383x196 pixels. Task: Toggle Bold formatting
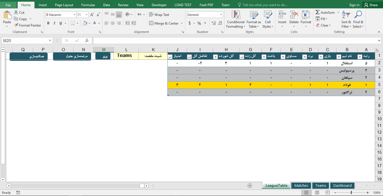48,23
